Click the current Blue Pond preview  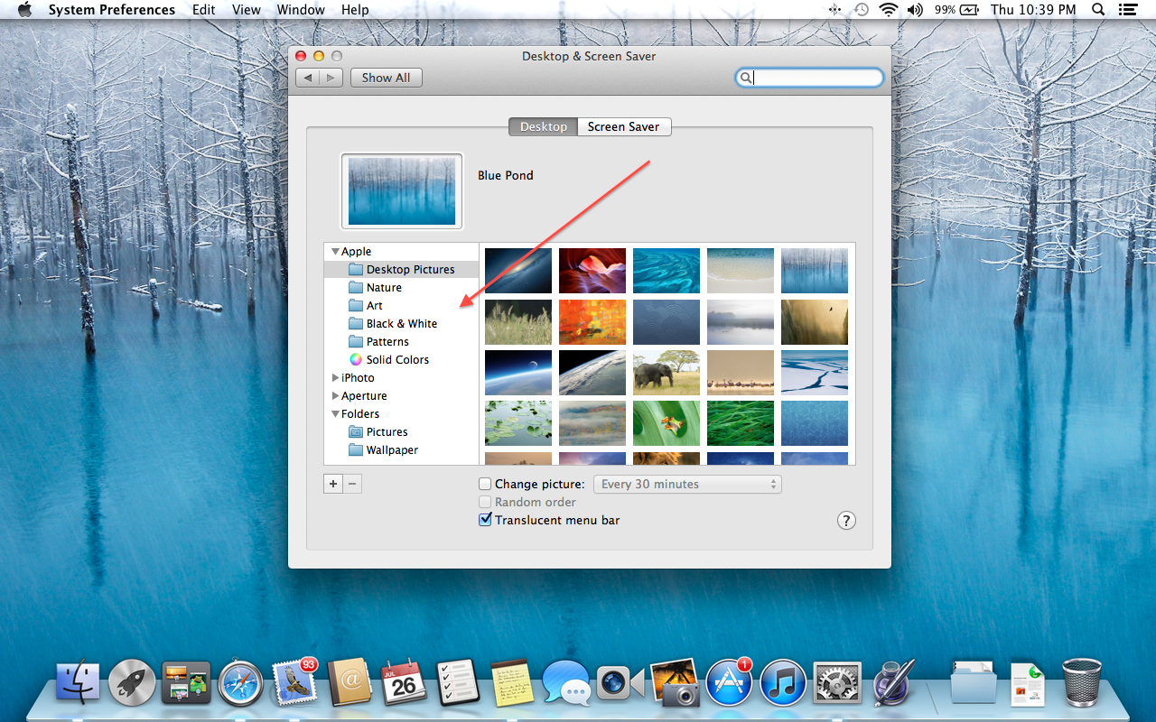point(402,191)
